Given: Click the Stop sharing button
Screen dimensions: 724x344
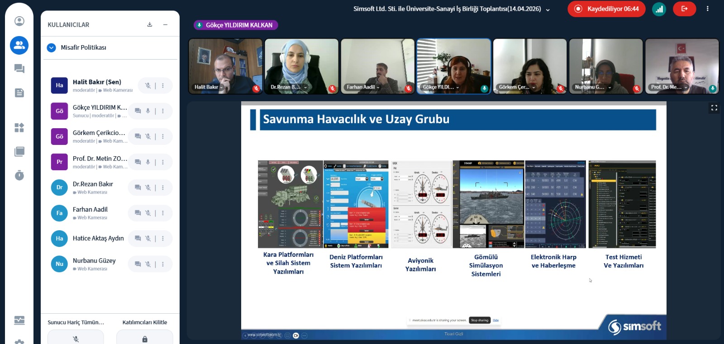Looking at the screenshot, I should (x=479, y=320).
